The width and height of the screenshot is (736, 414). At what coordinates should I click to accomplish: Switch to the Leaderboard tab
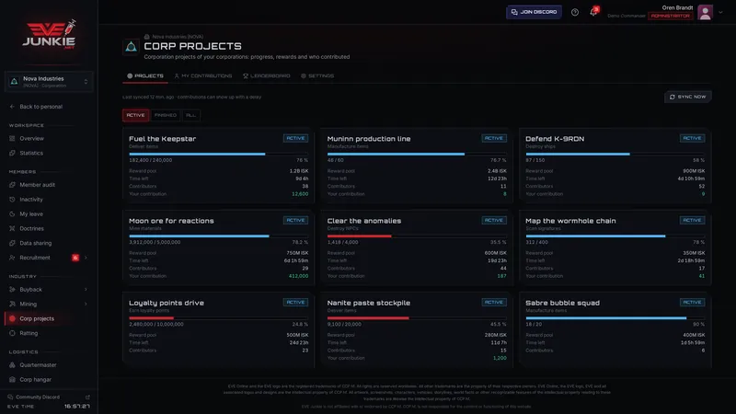(x=266, y=76)
